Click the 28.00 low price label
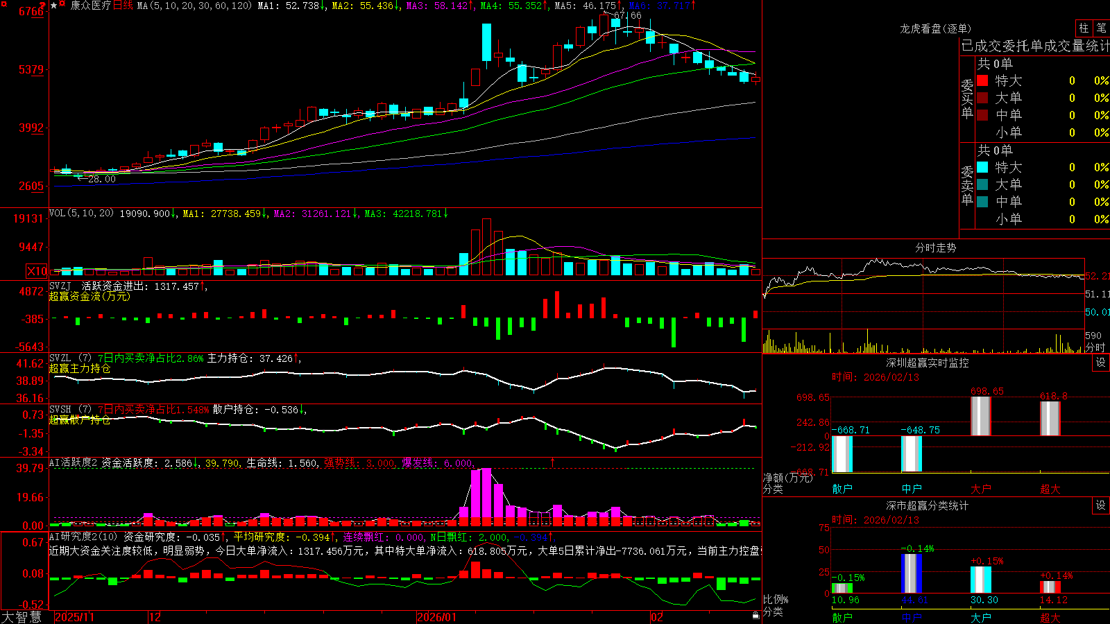This screenshot has height=624, width=1110. coord(102,179)
